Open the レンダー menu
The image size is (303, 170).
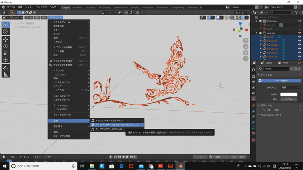30,7
